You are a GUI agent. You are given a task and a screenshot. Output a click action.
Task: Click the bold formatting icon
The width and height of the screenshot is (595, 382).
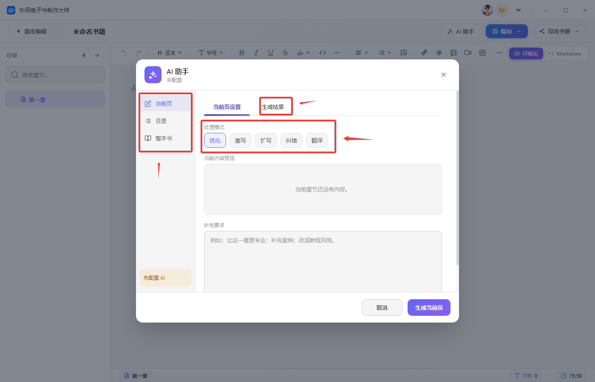coord(241,53)
